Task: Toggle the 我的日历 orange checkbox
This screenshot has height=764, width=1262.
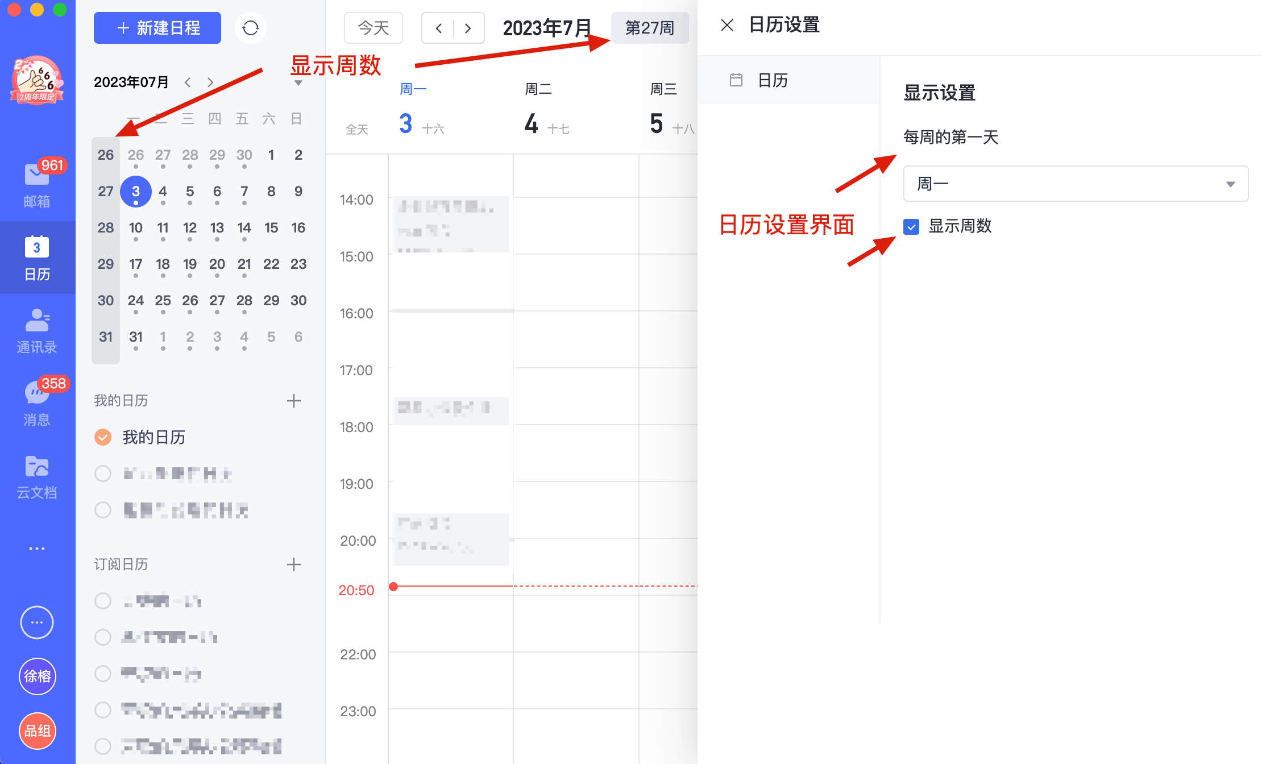Action: click(103, 437)
